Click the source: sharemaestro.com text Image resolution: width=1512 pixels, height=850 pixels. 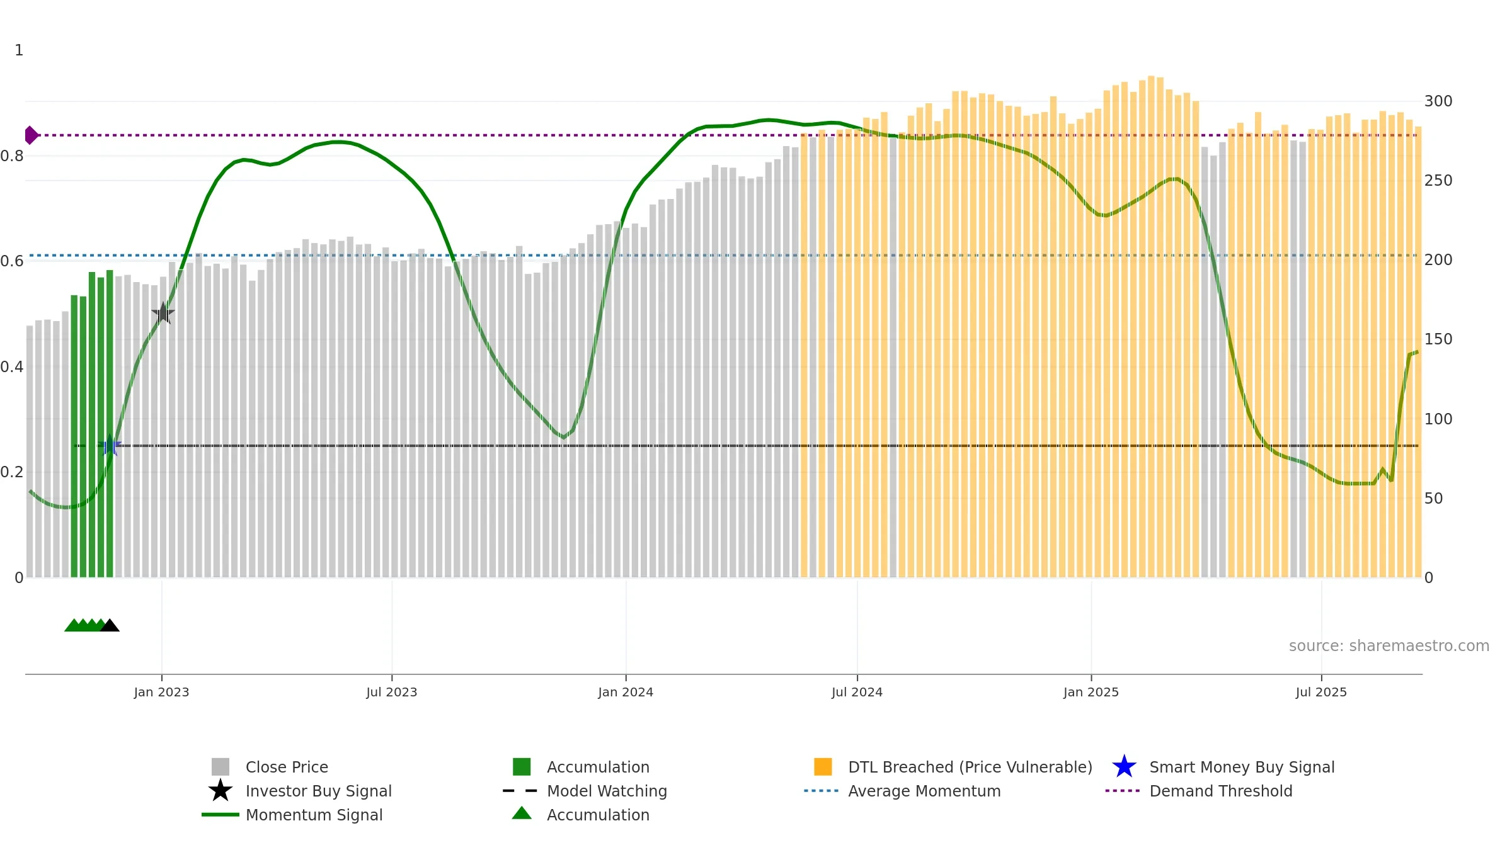point(1389,646)
